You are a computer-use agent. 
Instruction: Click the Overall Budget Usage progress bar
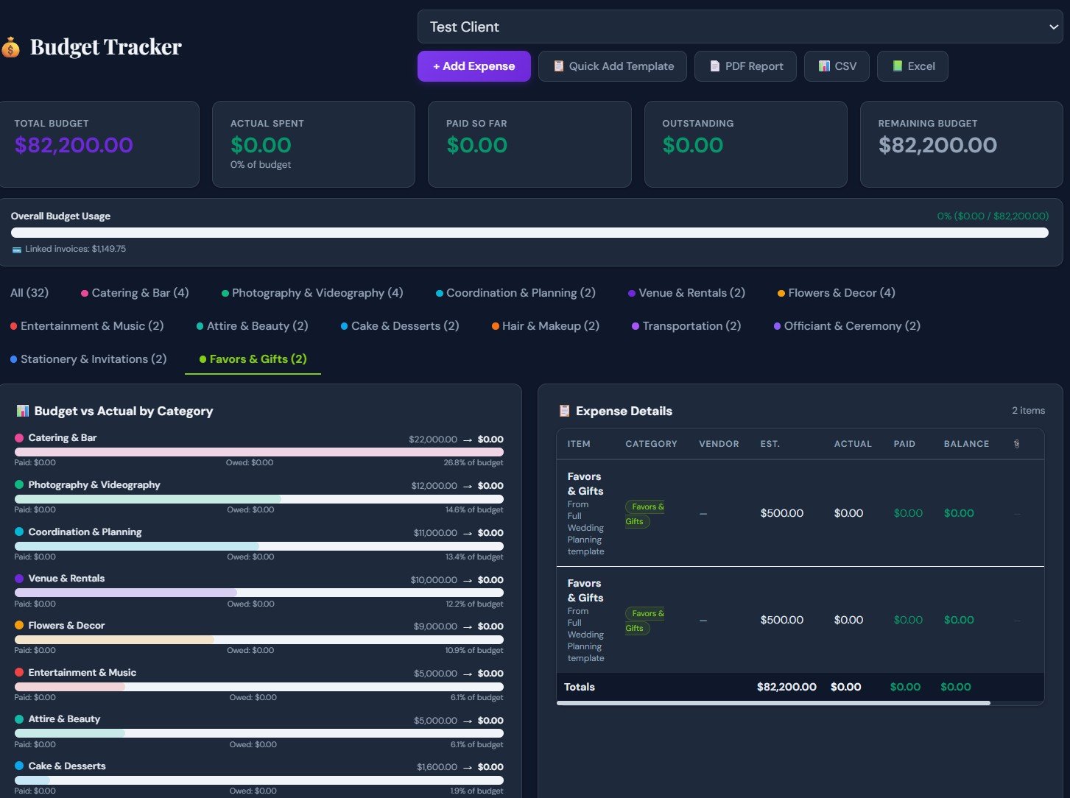[x=529, y=232]
